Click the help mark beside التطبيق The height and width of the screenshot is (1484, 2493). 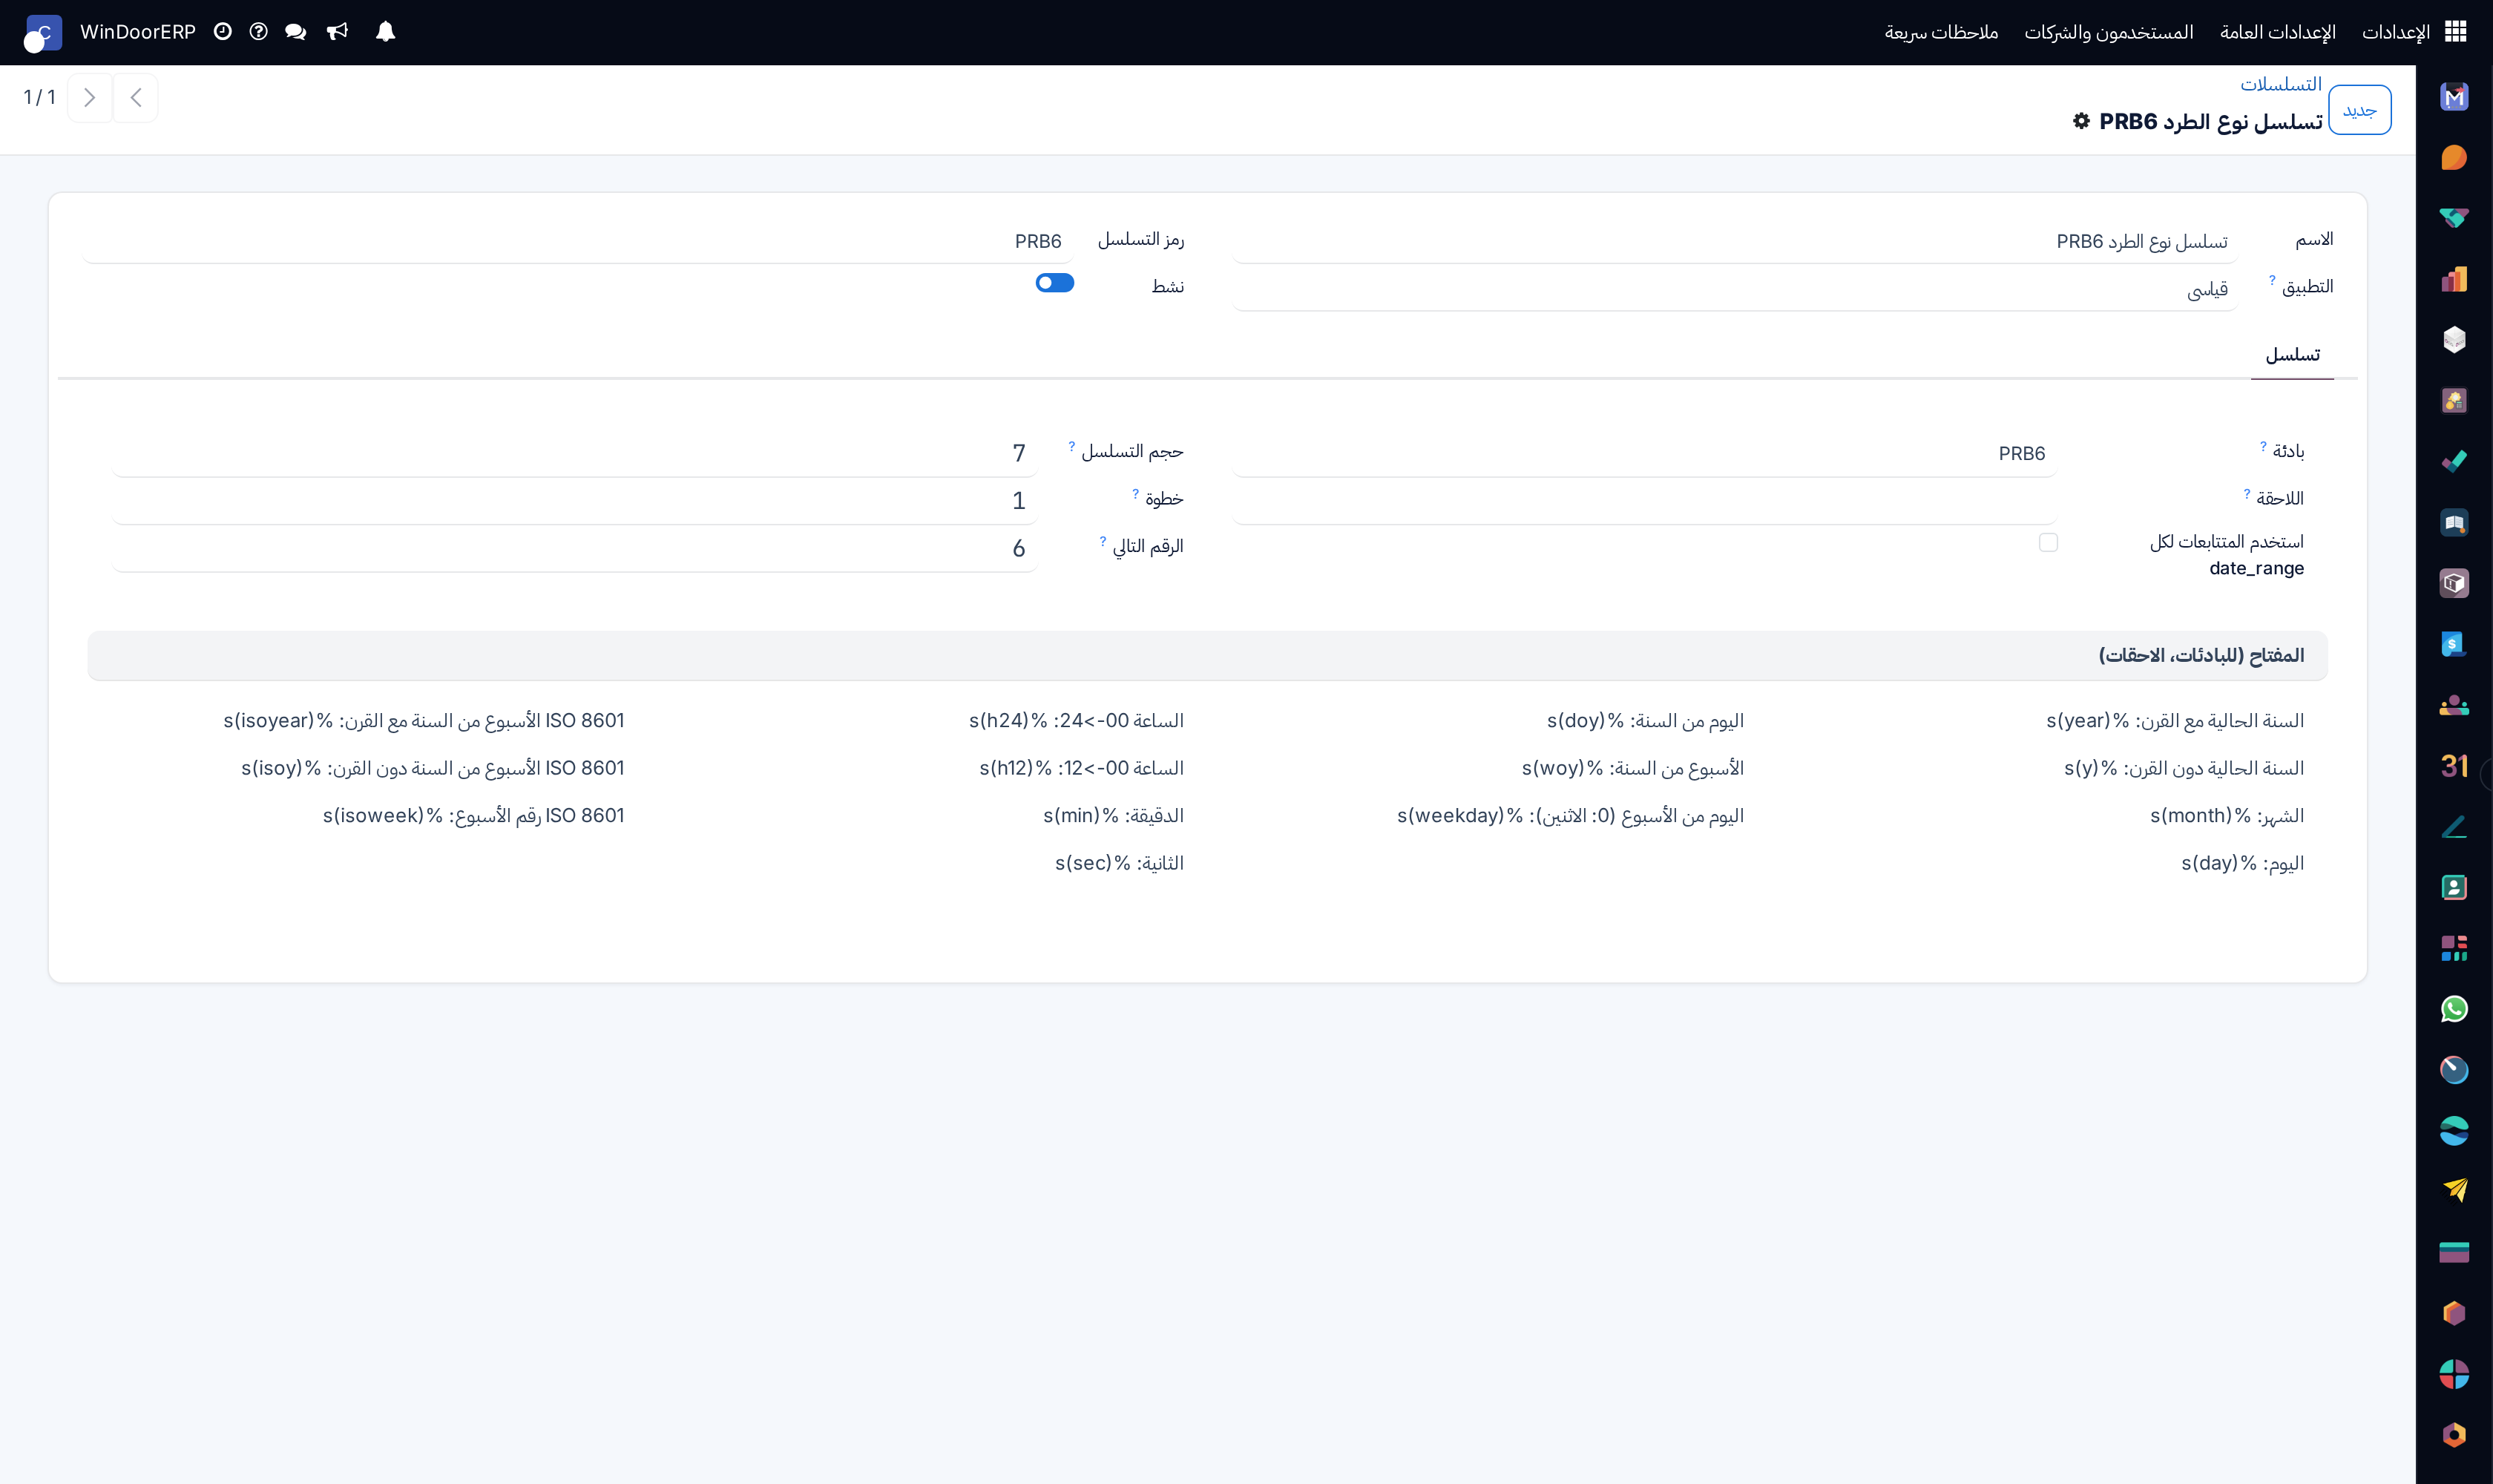(2272, 280)
